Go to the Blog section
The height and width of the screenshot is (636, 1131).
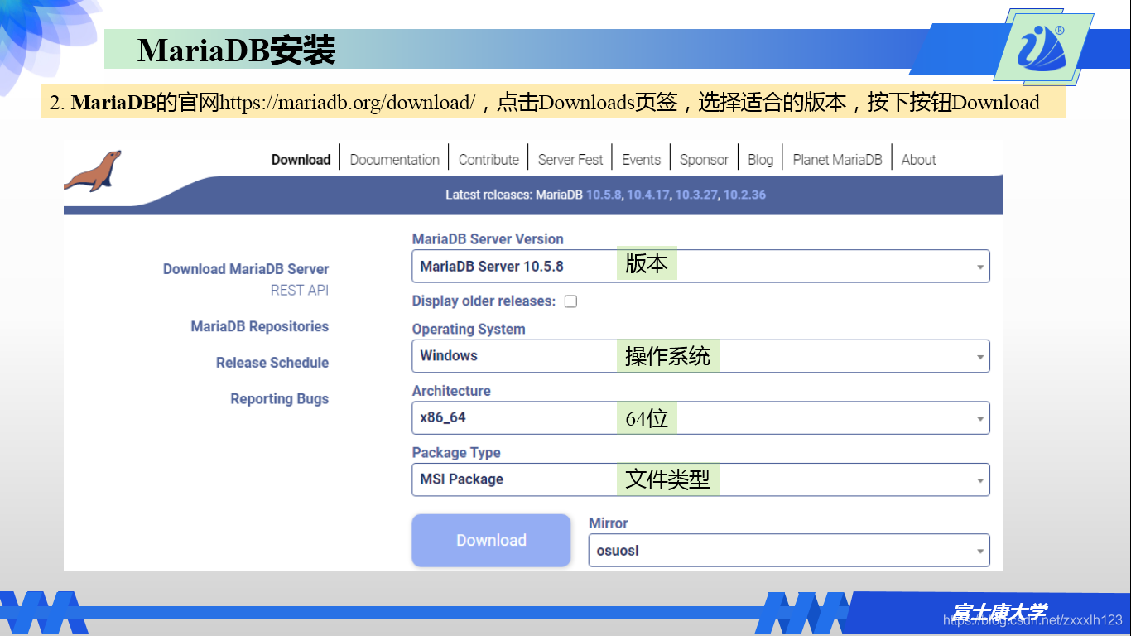click(x=760, y=159)
